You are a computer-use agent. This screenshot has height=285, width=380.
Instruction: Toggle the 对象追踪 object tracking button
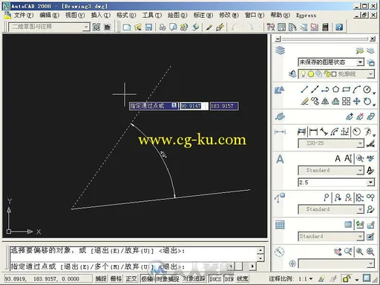(194, 279)
